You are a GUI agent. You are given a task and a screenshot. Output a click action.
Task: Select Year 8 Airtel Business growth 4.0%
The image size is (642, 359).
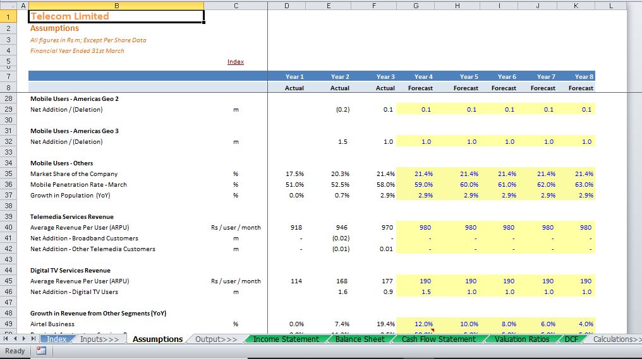576,324
